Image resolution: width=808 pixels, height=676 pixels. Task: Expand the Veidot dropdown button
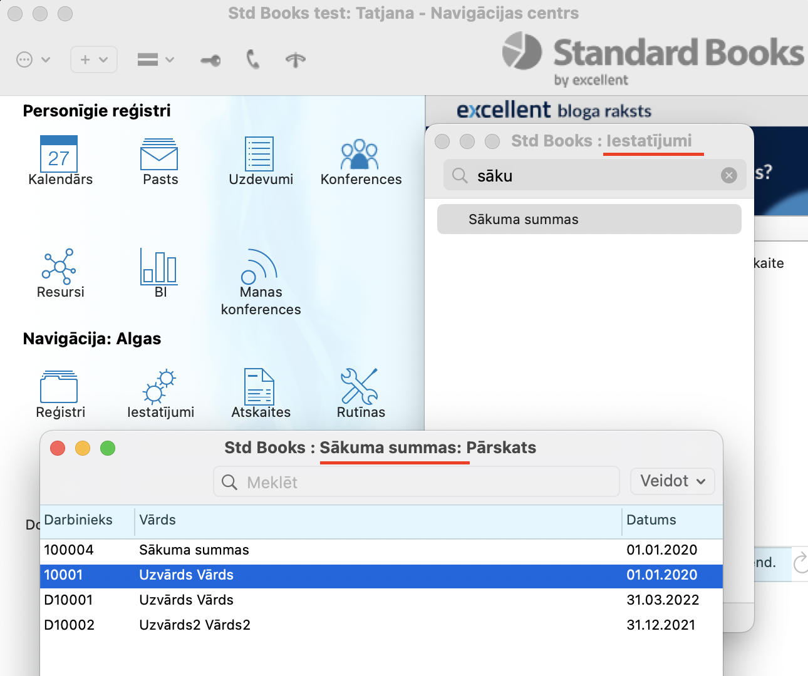pos(672,481)
